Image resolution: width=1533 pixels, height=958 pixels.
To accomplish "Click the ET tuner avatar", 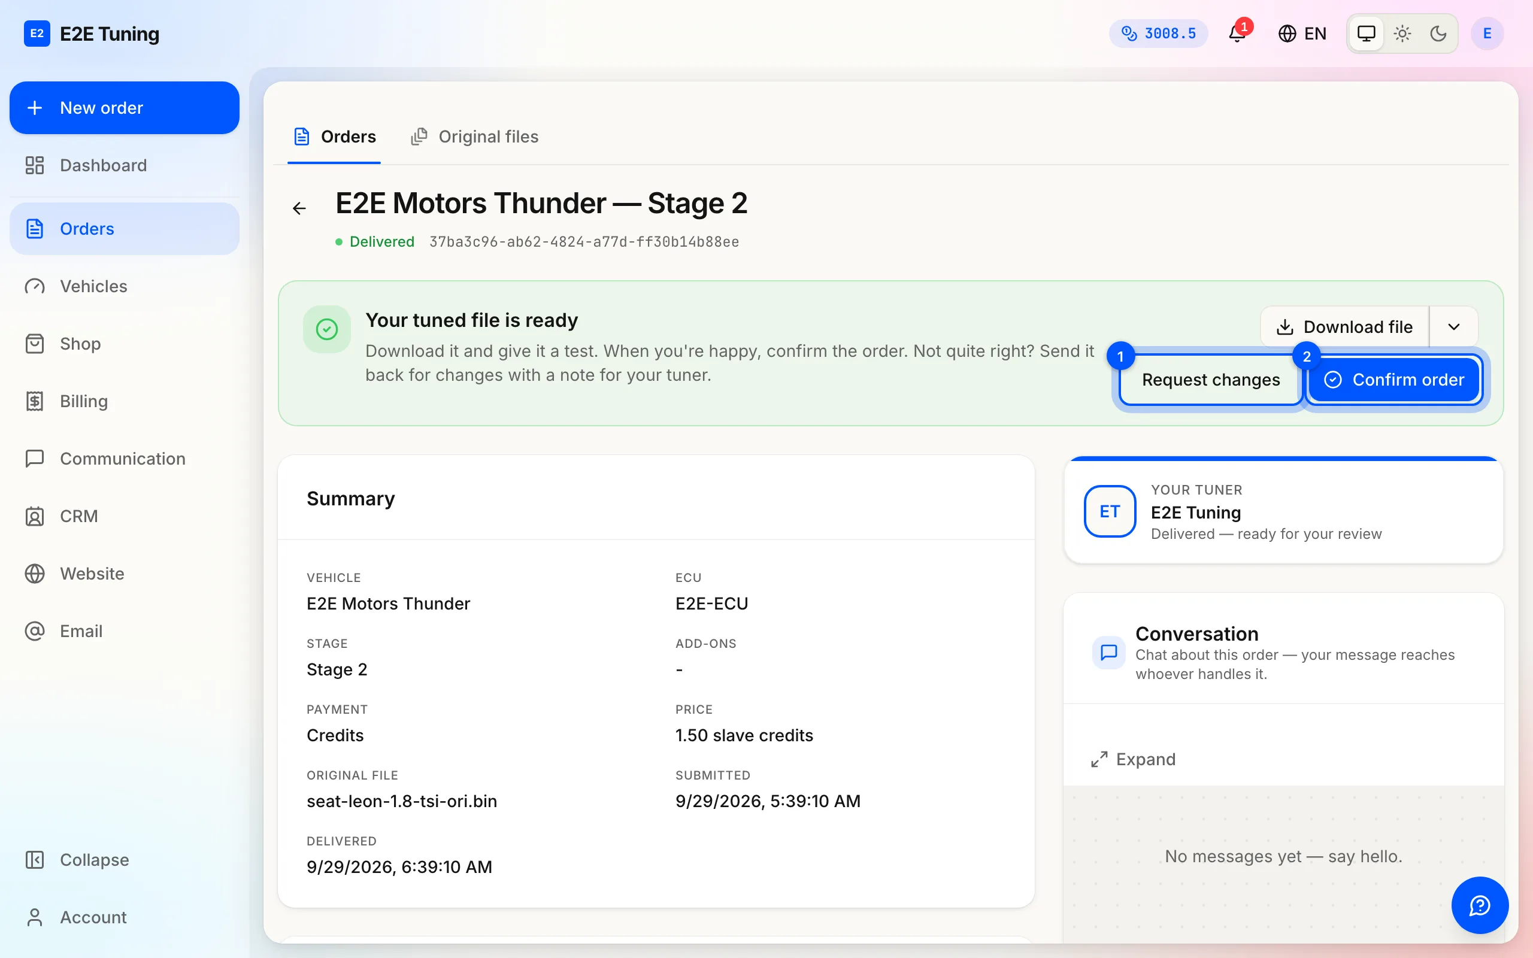I will click(x=1110, y=511).
